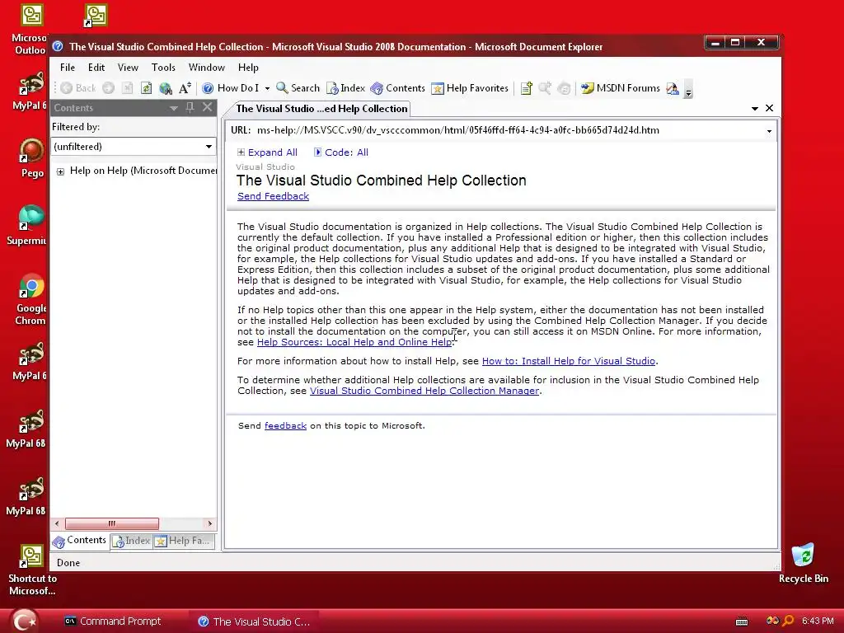Switch to the Help Favorites bottom tab

[x=183, y=541]
